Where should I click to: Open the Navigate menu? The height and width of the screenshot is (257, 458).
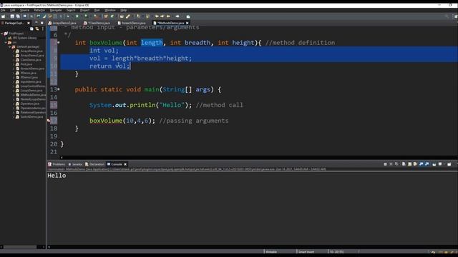(56, 10)
